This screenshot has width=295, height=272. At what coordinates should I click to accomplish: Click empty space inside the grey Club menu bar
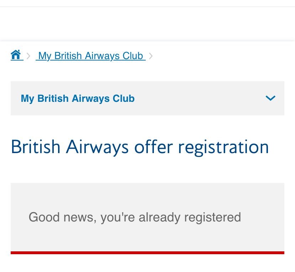[x=200, y=99]
